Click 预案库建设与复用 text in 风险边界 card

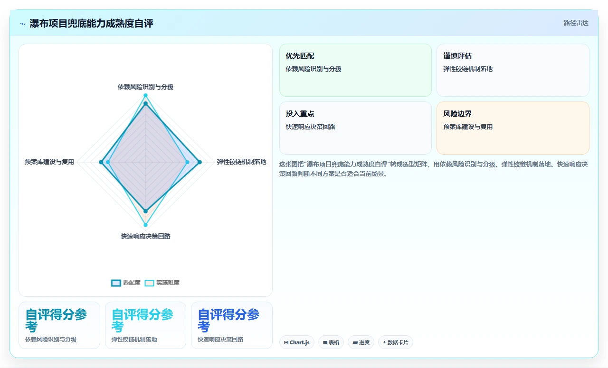468,127
